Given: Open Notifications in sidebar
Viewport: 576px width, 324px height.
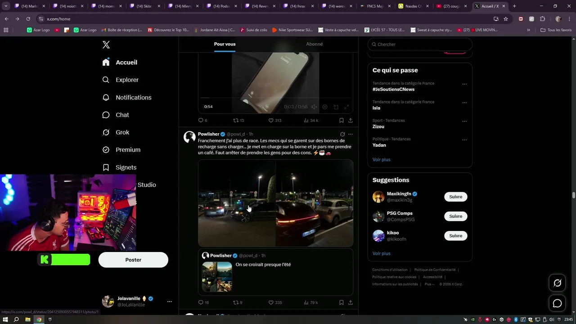Looking at the screenshot, I should pyautogui.click(x=126, y=97).
